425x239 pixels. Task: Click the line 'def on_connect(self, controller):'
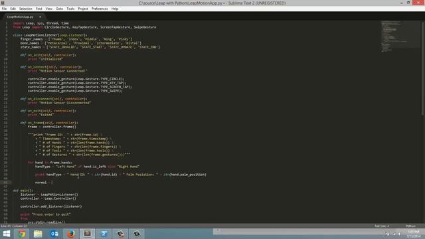pos(50,67)
